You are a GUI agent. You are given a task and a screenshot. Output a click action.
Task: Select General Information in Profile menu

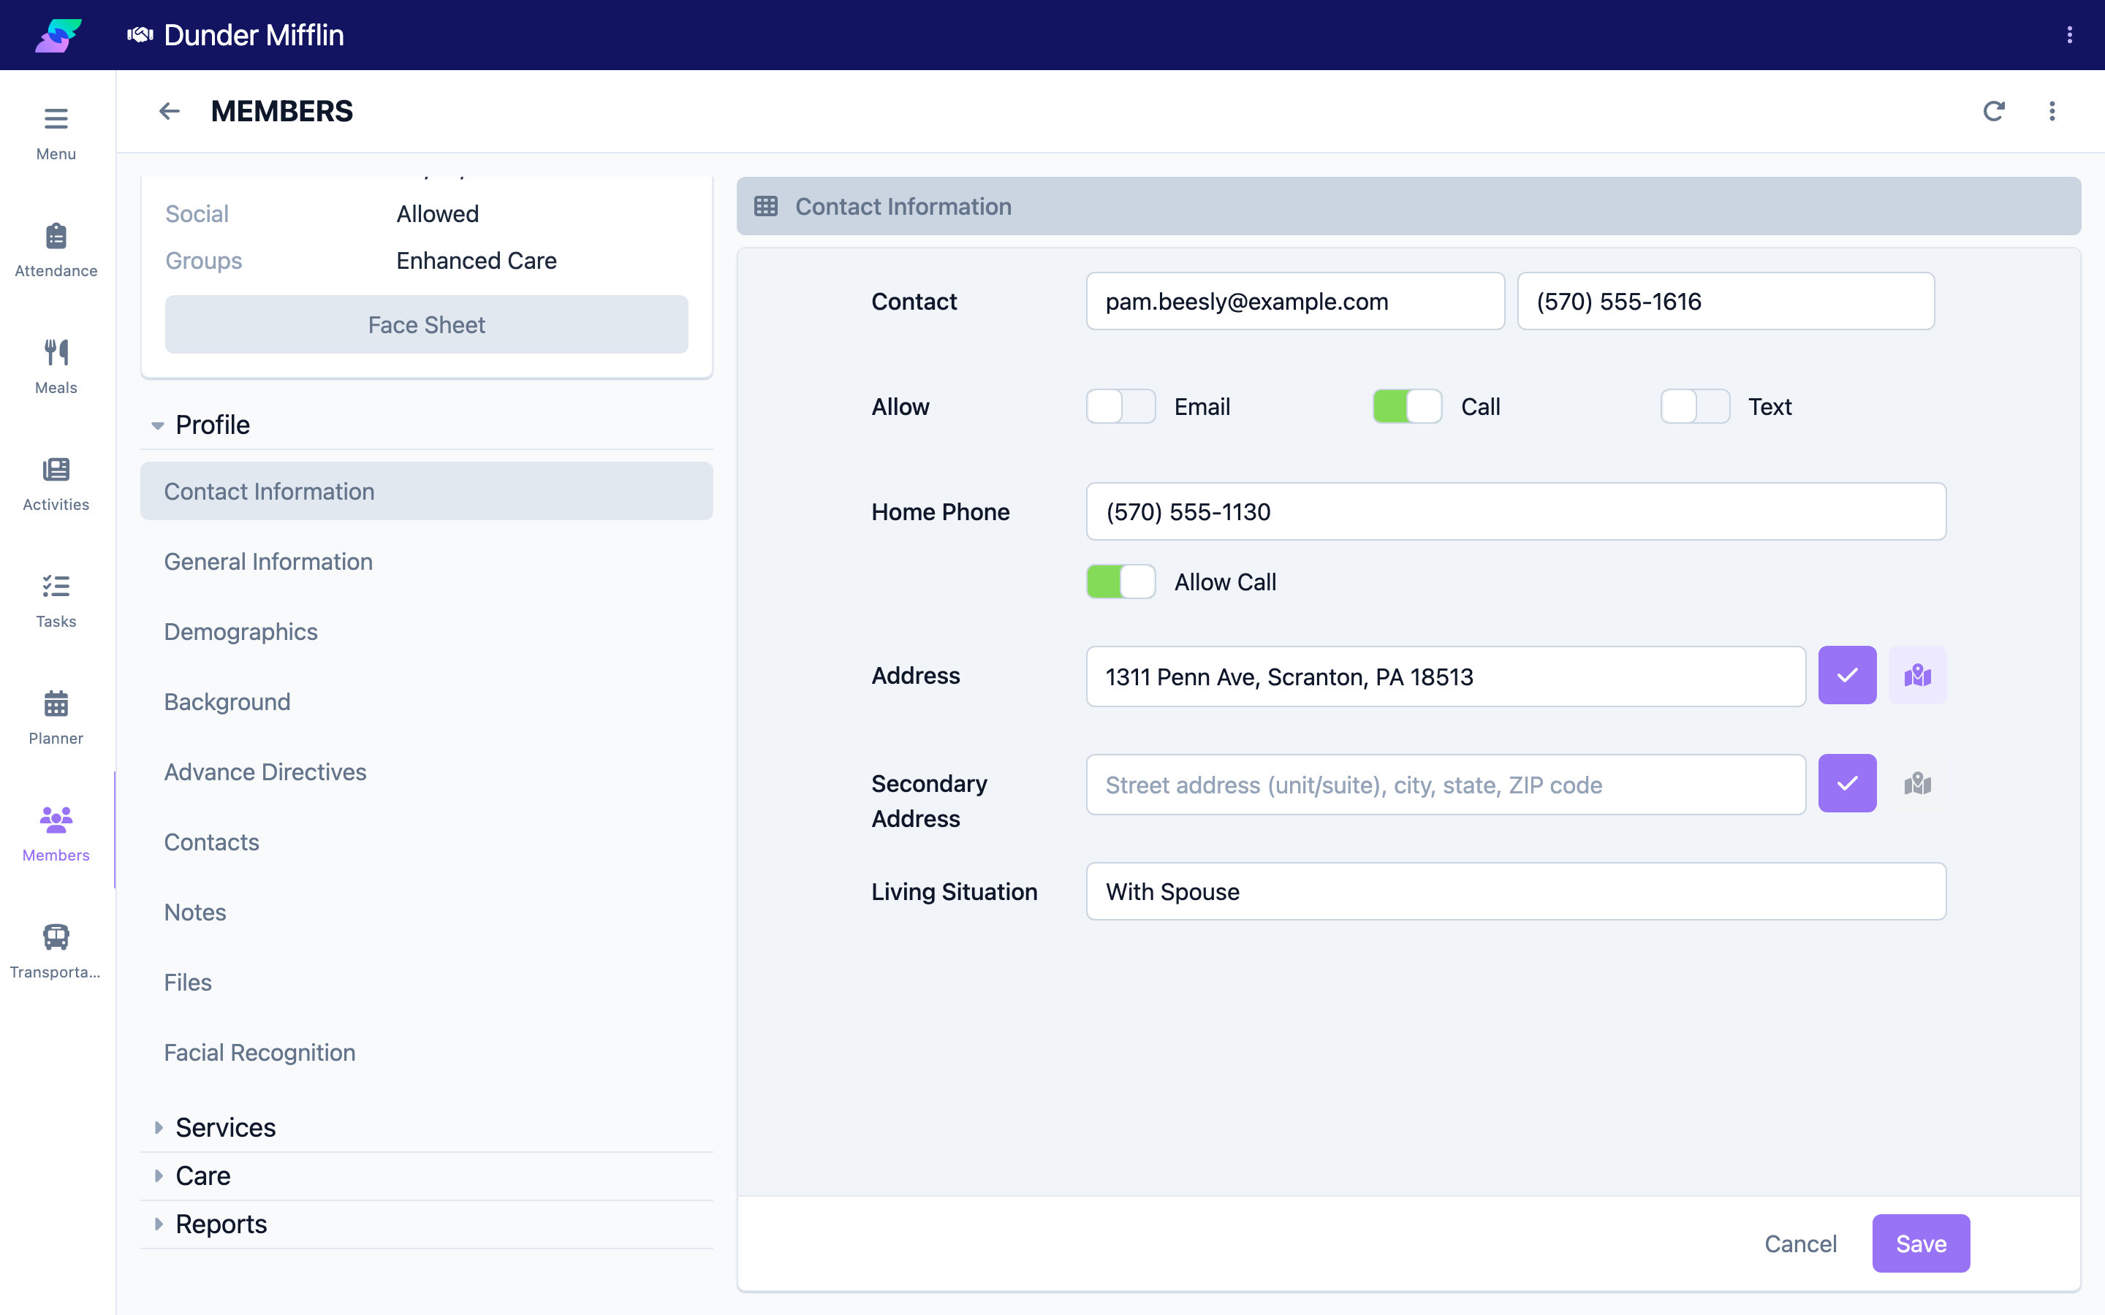tap(426, 562)
